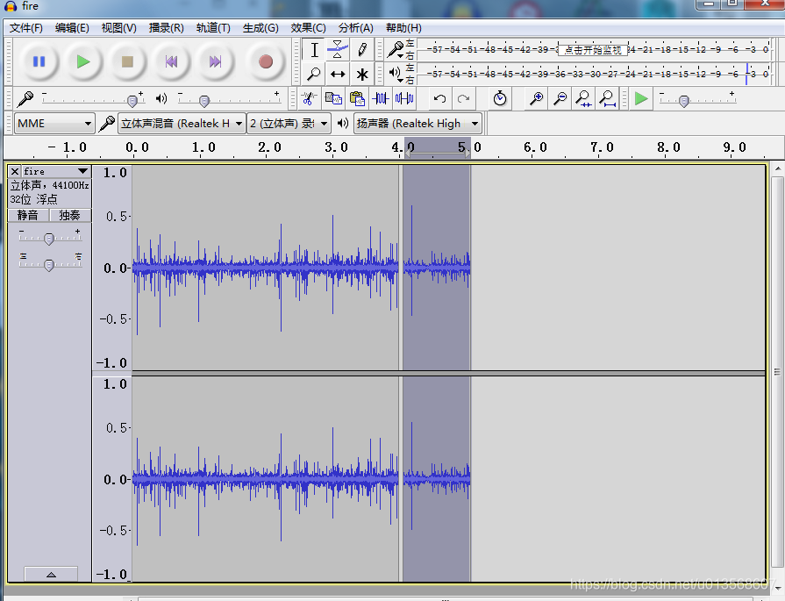The image size is (785, 601).
Task: Click the Trim audio icon
Action: (381, 98)
